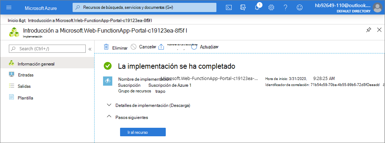
Task: Click the account email hb92649-110@outlook
Action: pyautogui.click(x=342, y=5)
